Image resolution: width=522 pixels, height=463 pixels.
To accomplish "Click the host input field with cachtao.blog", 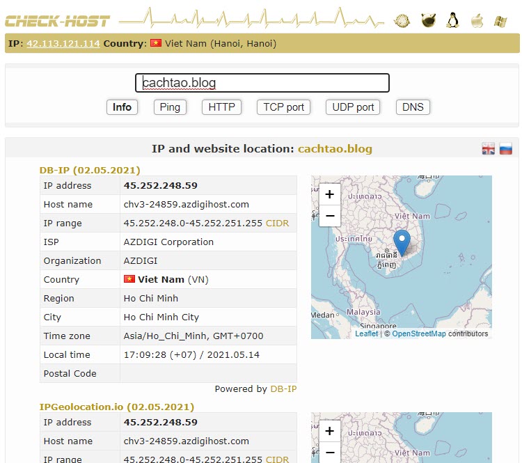I will tap(262, 83).
